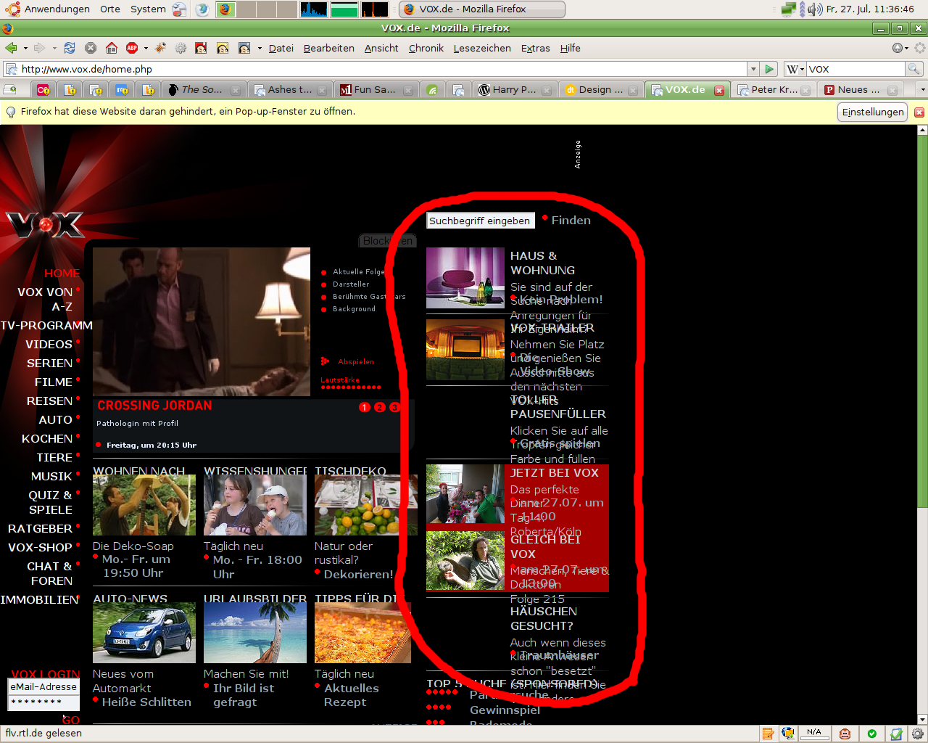Click GO to log in
This screenshot has width=928, height=743.
(71, 720)
